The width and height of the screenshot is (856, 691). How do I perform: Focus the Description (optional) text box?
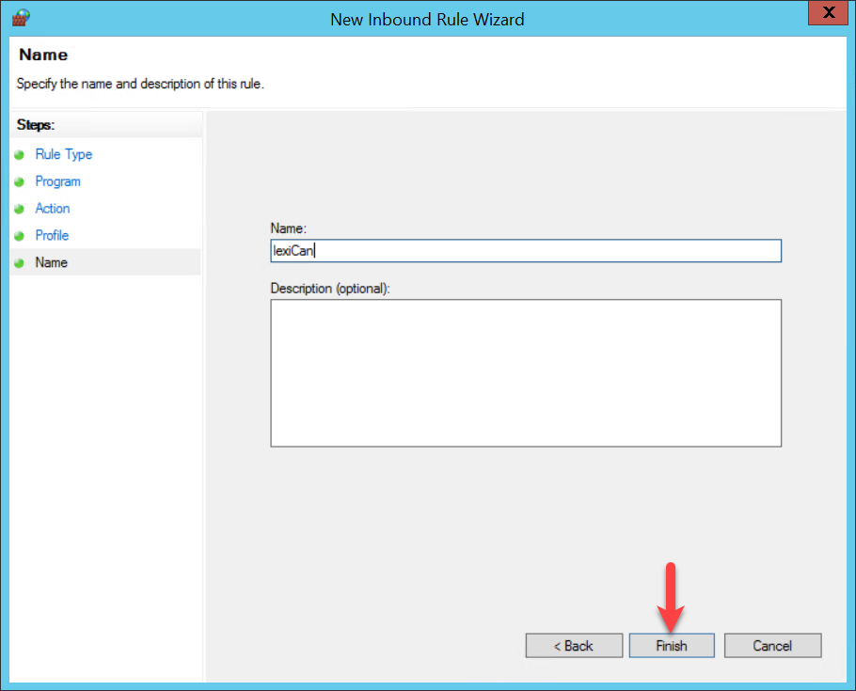[x=525, y=372]
